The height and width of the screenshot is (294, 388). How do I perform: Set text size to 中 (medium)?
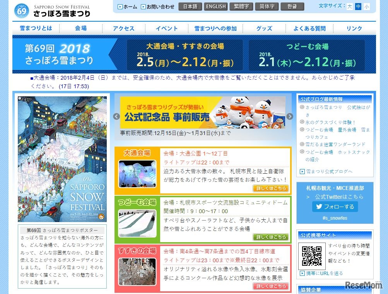pyautogui.click(x=358, y=7)
